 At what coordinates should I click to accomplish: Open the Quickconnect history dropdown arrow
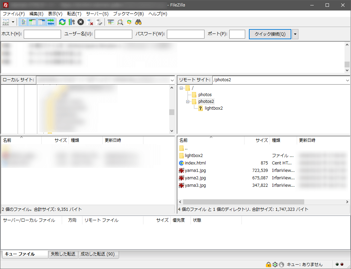point(295,34)
